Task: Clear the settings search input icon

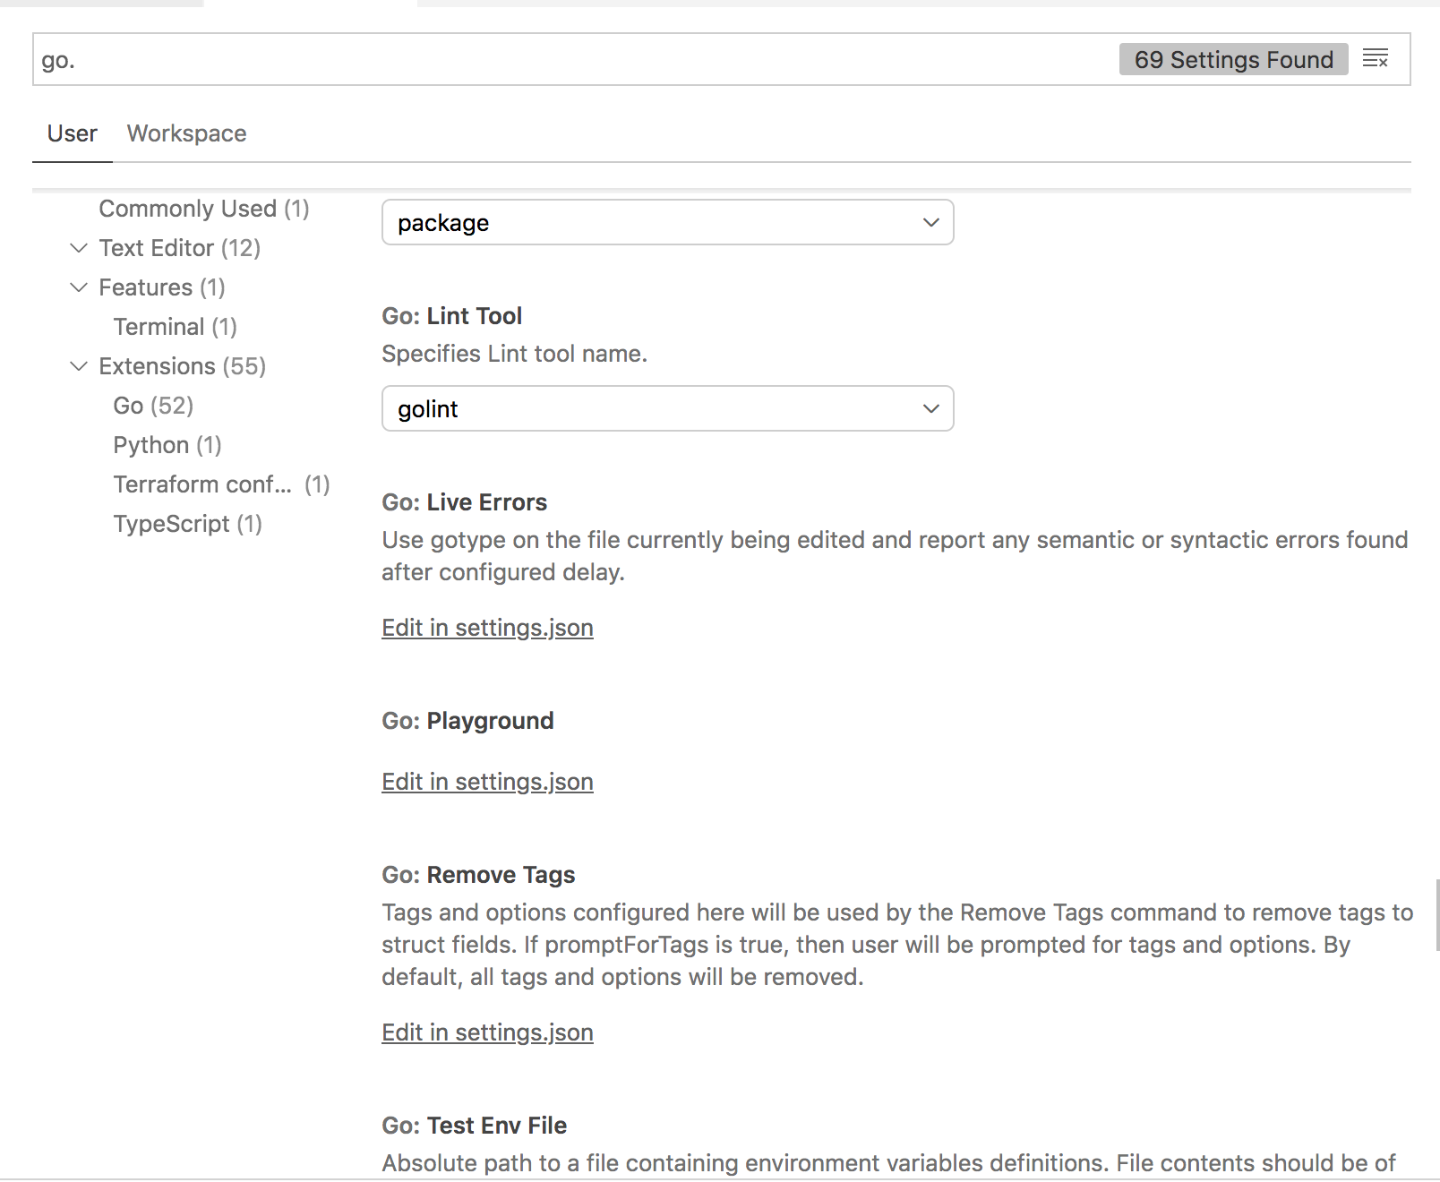Action: pos(1376,59)
